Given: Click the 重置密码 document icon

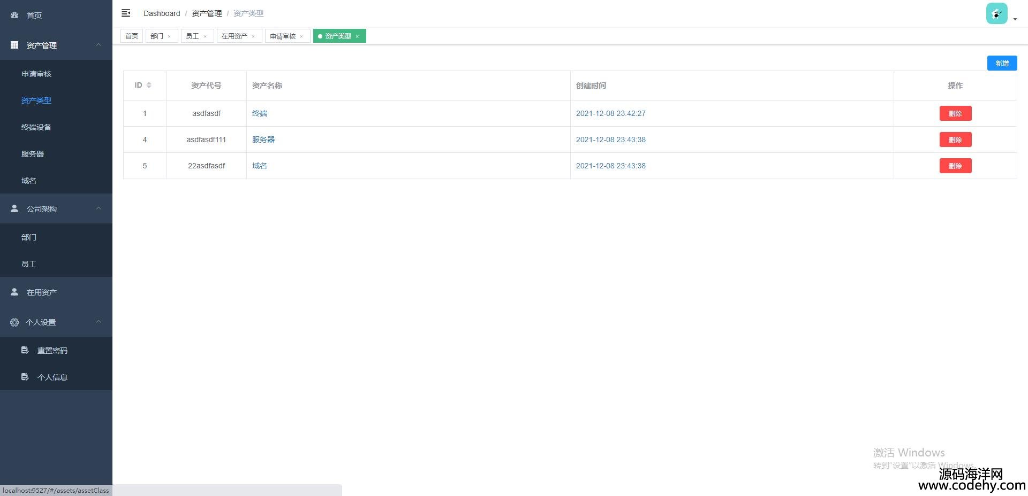Looking at the screenshot, I should pyautogui.click(x=25, y=350).
